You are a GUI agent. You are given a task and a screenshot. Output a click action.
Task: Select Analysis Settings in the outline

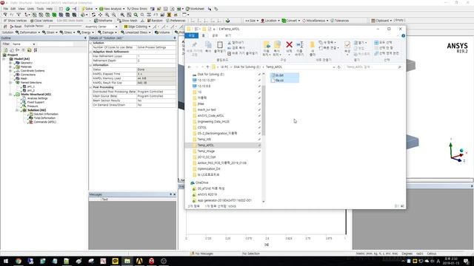tap(37, 98)
